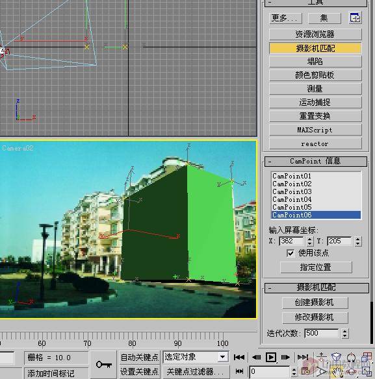Image resolution: width=375 pixels, height=379 pixels.
Task: Open 资源浏览器 utility
Action: [x=315, y=34]
